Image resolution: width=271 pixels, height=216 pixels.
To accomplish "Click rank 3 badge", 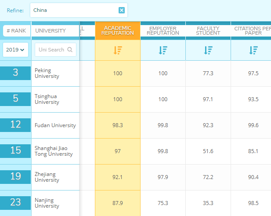I will point(15,73).
